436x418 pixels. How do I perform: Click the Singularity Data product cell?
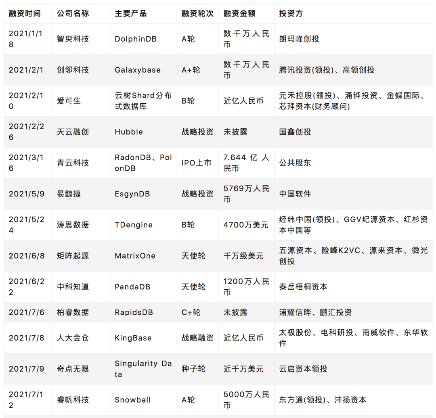tap(143, 369)
